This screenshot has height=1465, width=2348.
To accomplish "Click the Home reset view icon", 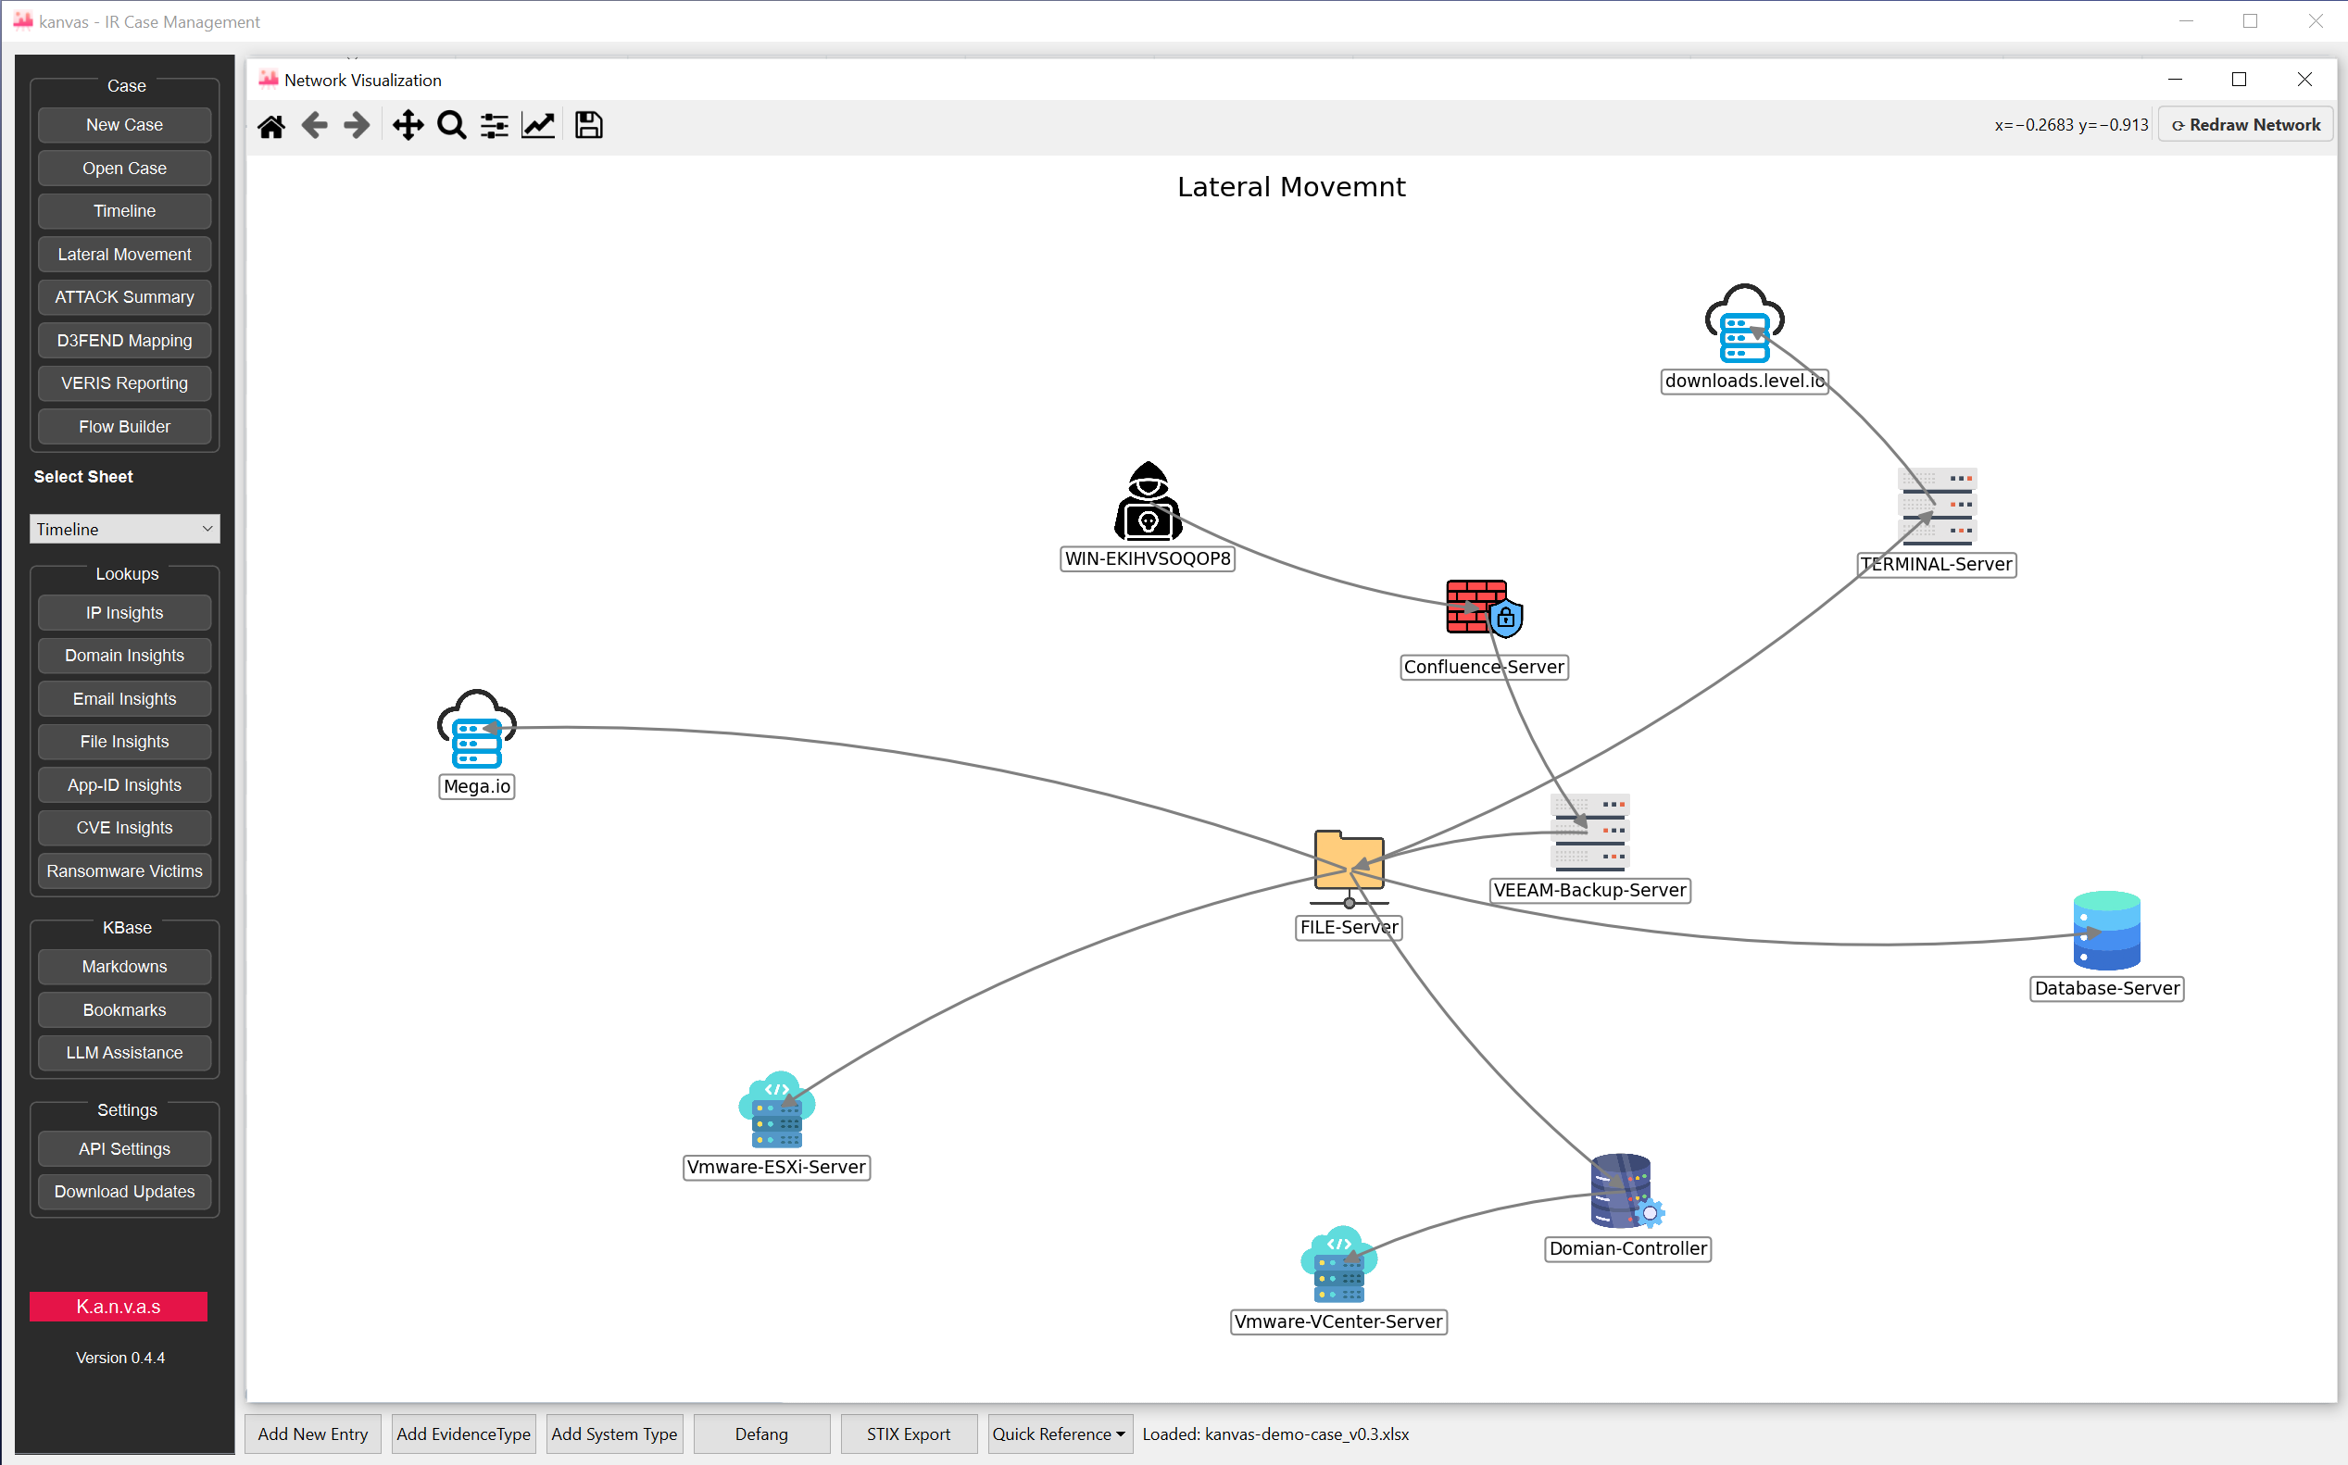I will point(271,126).
